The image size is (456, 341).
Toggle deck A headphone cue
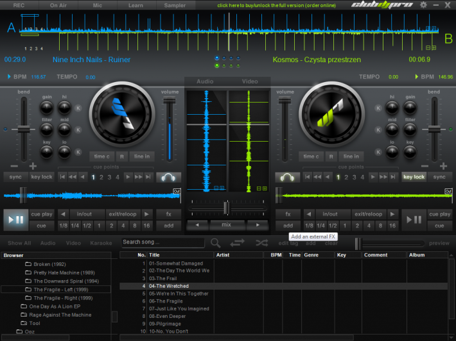(x=168, y=178)
